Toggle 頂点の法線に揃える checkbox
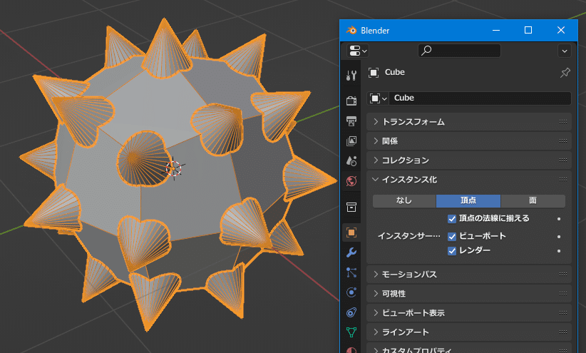Screen dimensions: 586x353 click(452, 219)
